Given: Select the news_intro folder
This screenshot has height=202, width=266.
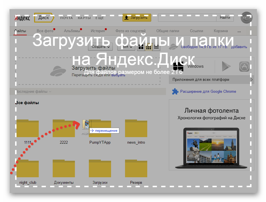Looking at the screenshot, I should pyautogui.click(x=136, y=129).
